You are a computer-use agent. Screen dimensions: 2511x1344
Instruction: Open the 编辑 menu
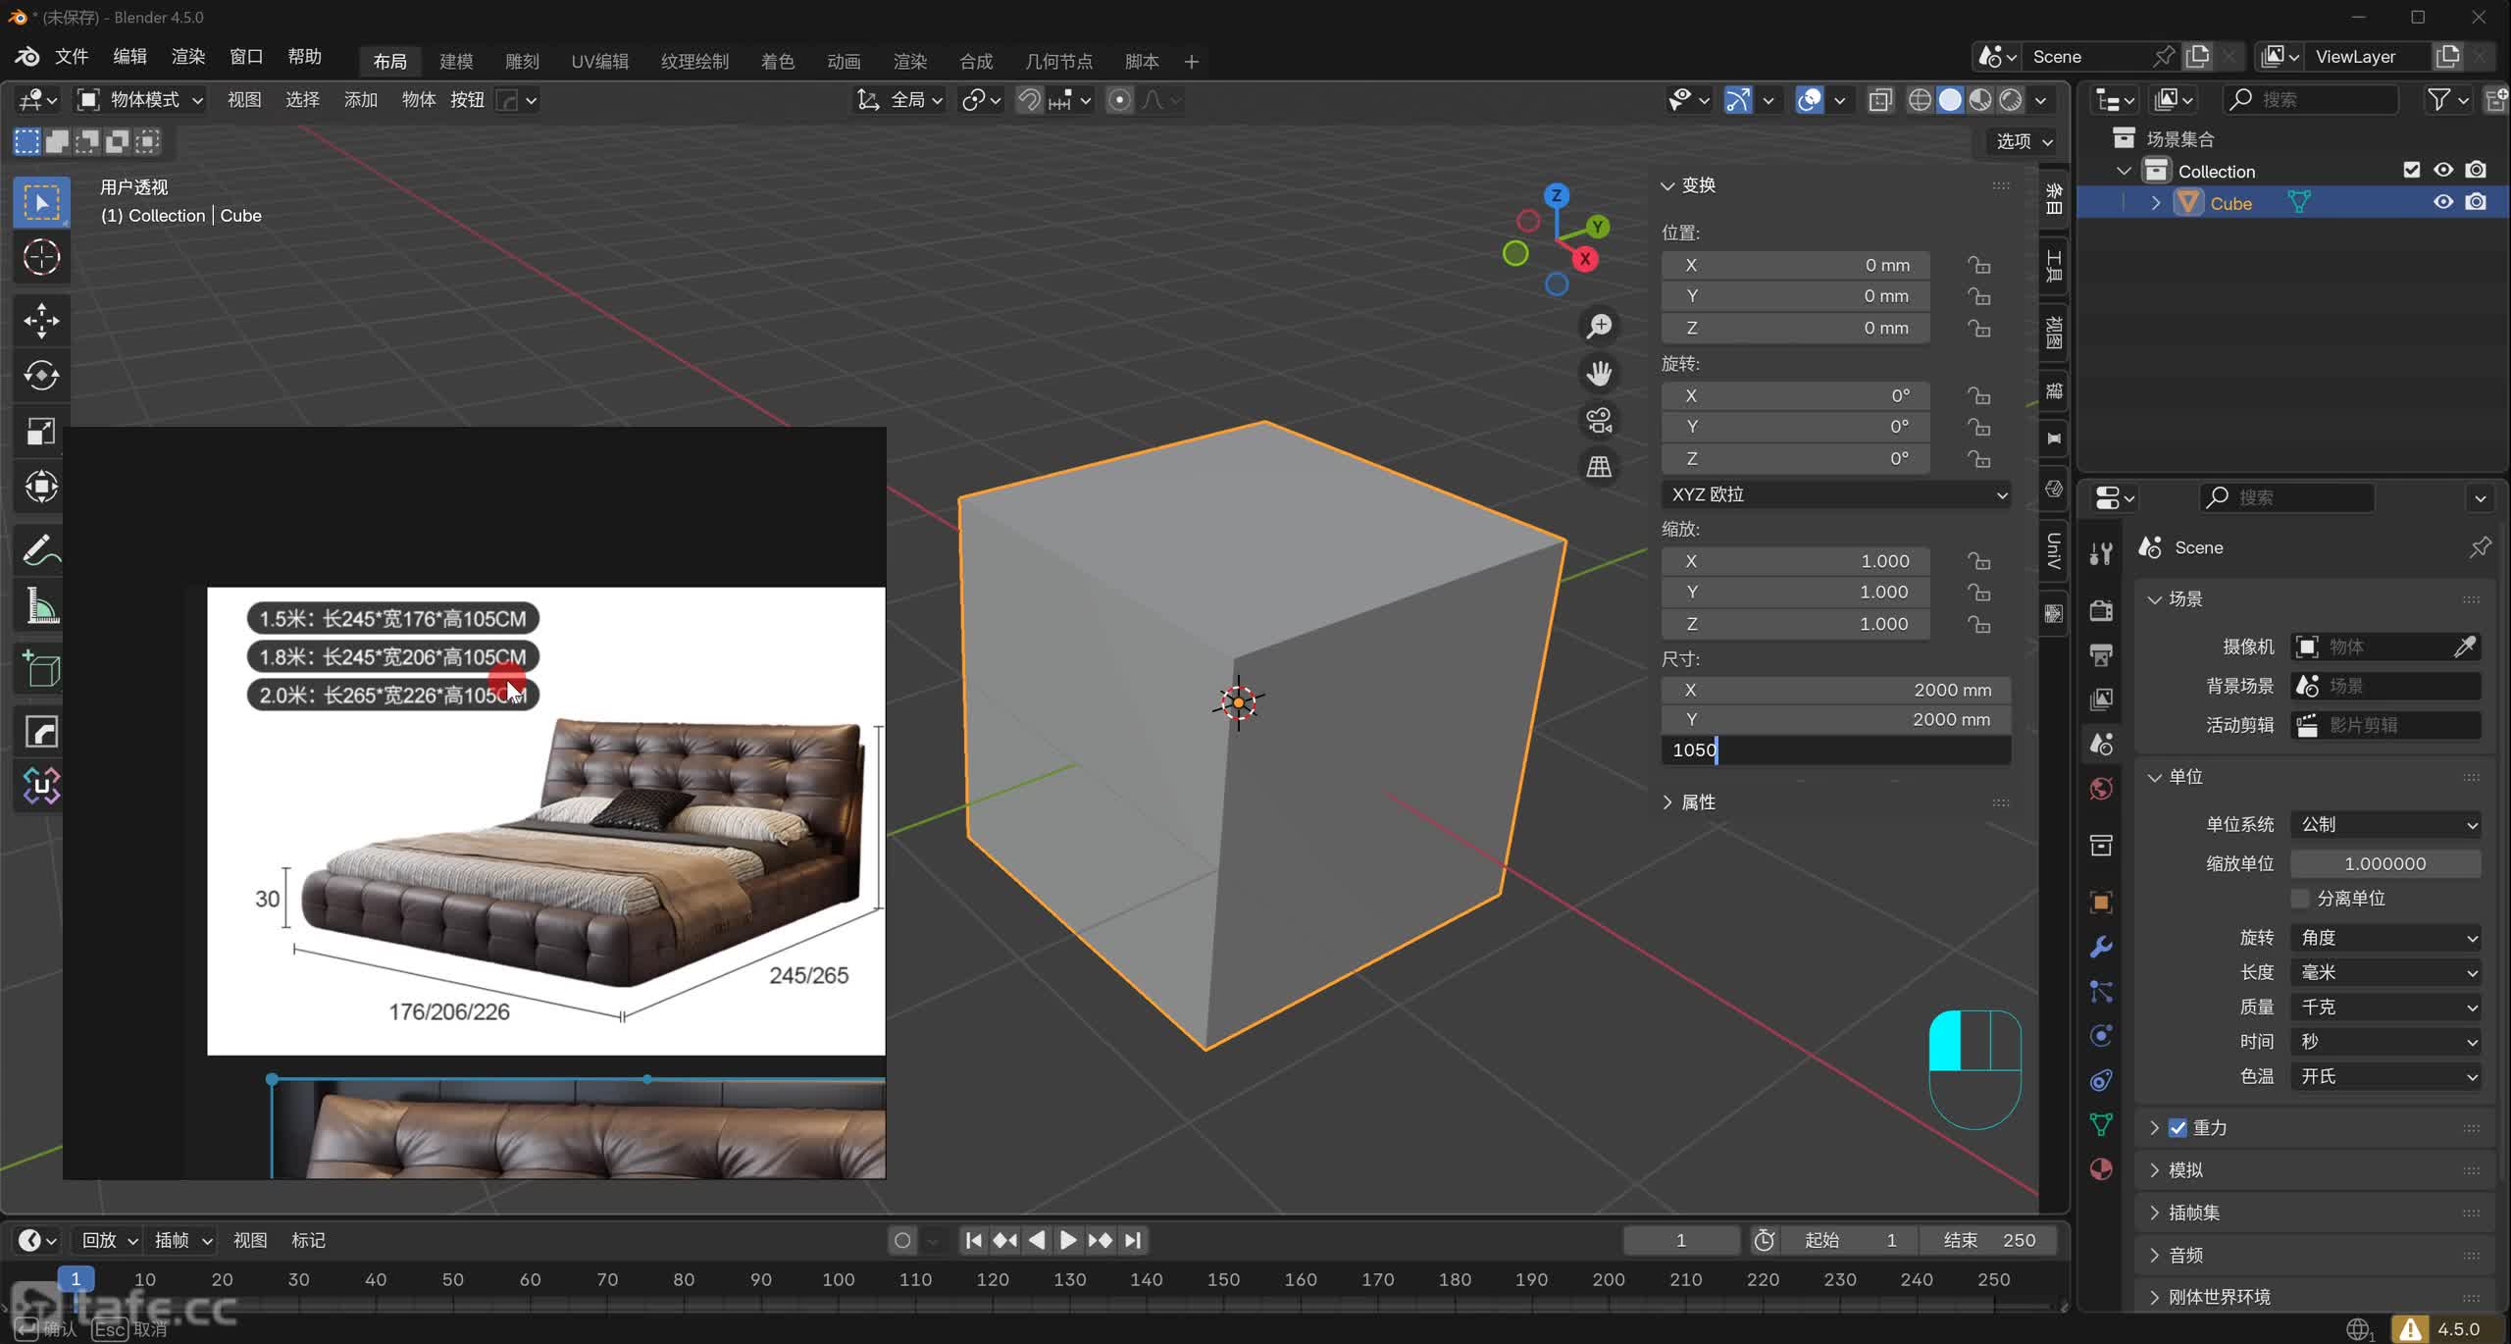coord(129,57)
